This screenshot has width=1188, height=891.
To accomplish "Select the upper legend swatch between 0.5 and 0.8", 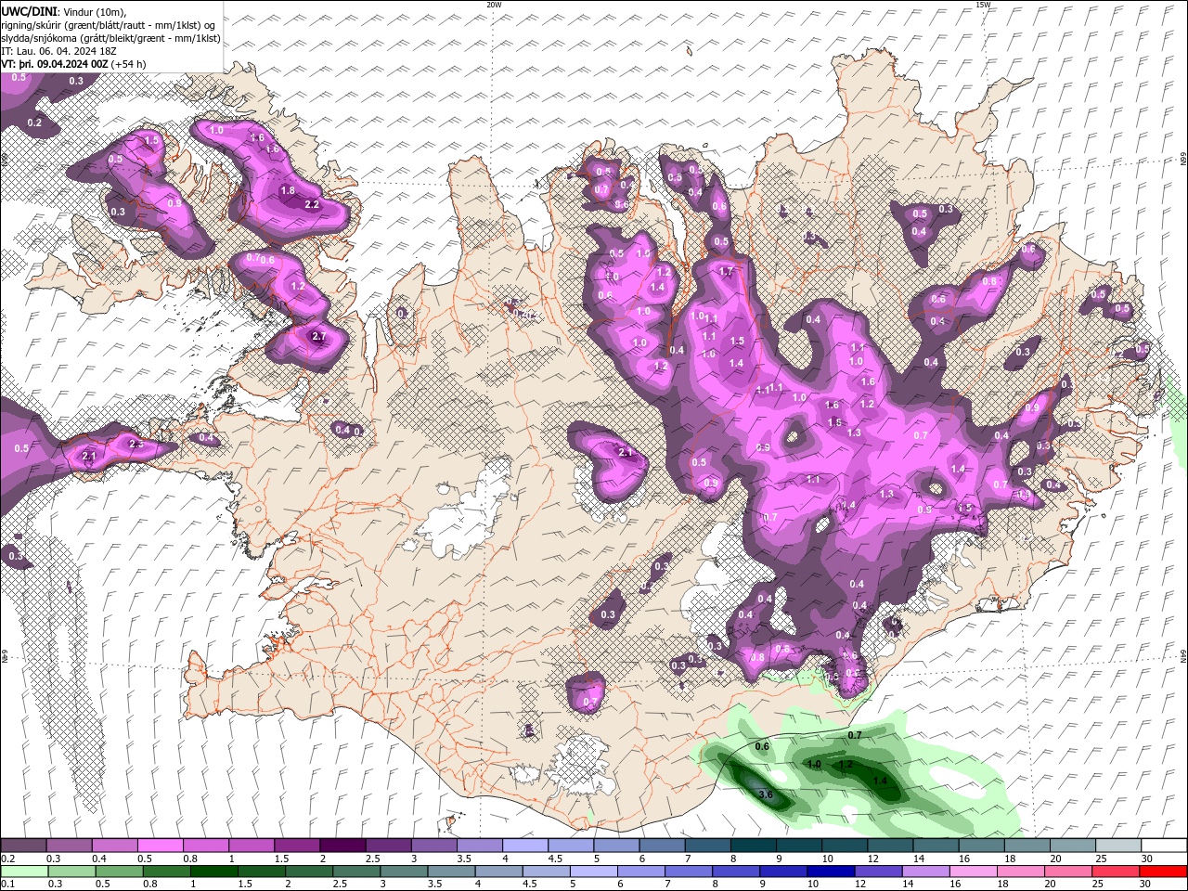I will tap(160, 846).
